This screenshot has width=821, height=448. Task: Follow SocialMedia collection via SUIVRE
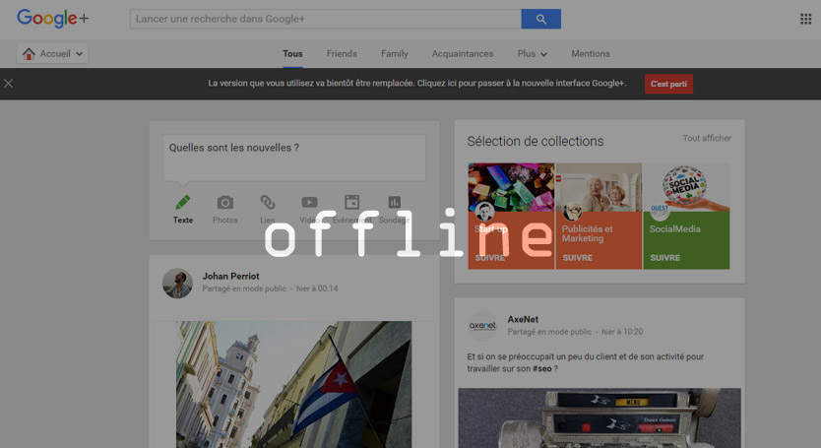coord(664,258)
